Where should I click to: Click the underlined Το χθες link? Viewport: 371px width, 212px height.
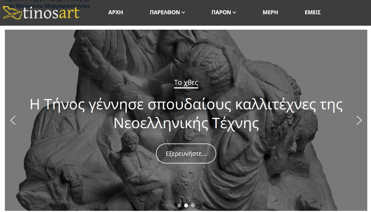tap(186, 83)
